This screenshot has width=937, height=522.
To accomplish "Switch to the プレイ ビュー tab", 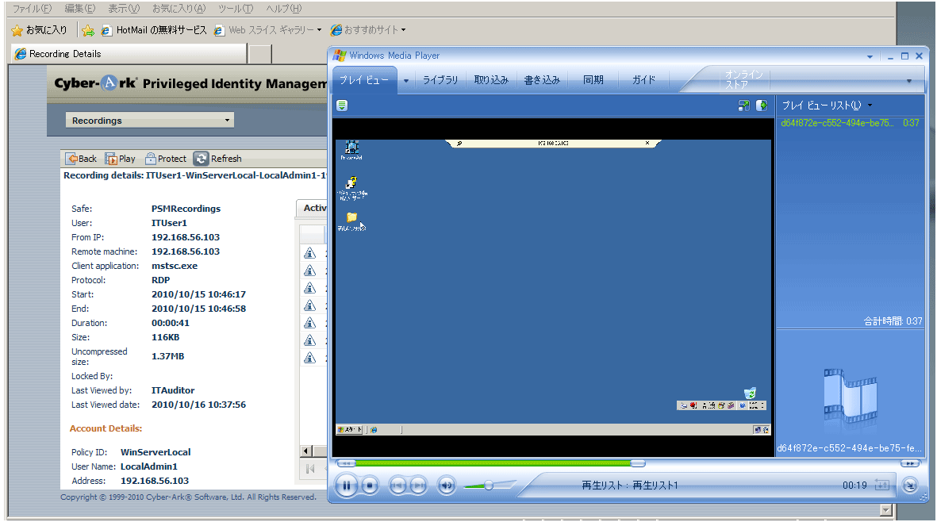I will click(x=364, y=80).
